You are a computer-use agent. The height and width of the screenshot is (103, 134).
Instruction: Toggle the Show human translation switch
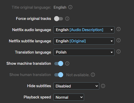[59, 75]
